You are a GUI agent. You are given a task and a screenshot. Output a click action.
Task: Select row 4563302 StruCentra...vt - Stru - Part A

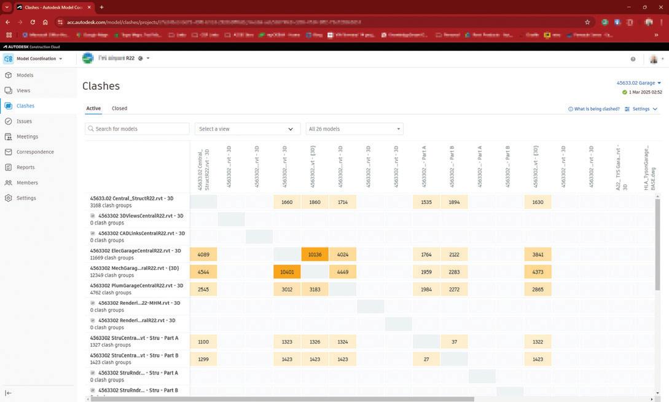137,341
